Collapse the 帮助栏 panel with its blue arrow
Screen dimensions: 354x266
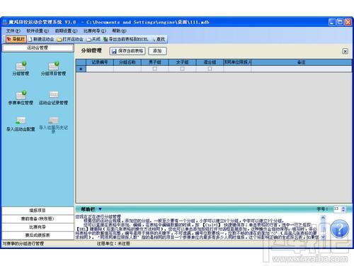pyautogui.click(x=100, y=209)
